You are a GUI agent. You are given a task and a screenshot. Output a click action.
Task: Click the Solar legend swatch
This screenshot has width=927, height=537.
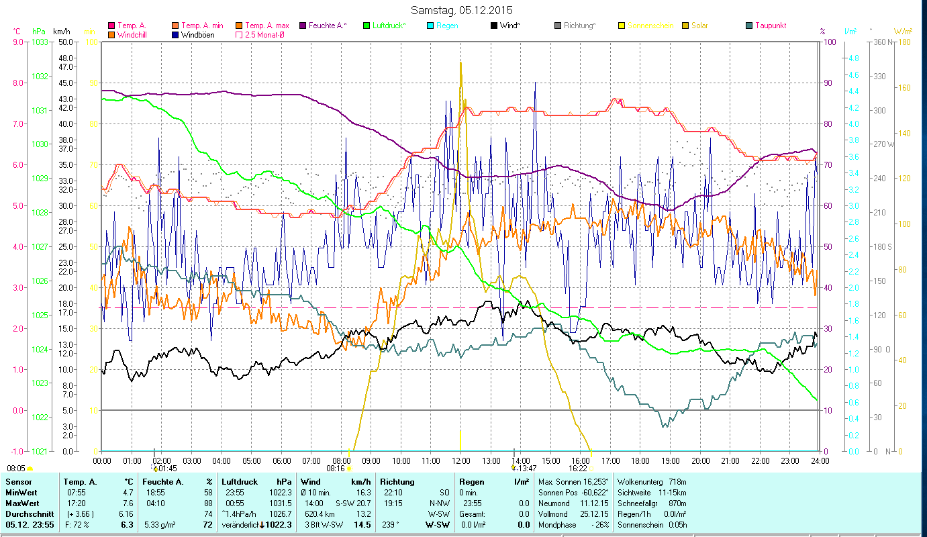pos(685,26)
